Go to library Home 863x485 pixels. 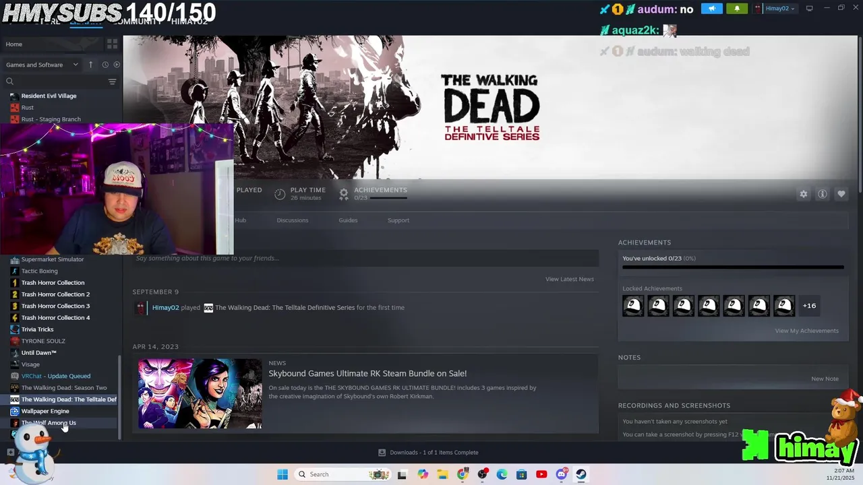point(14,44)
